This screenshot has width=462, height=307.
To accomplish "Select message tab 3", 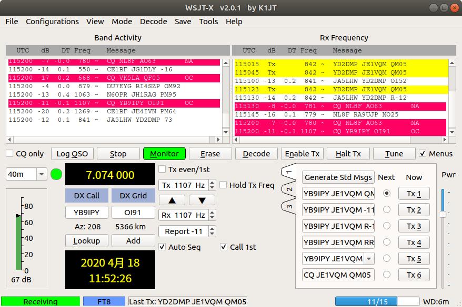I will [289, 206].
